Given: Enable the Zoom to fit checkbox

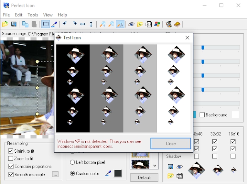Looking at the screenshot, I should pyautogui.click(x=10, y=158).
